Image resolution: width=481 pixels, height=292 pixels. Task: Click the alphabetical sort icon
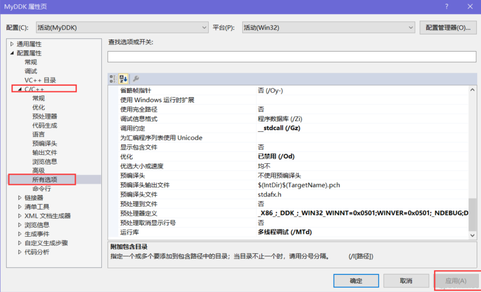123,79
